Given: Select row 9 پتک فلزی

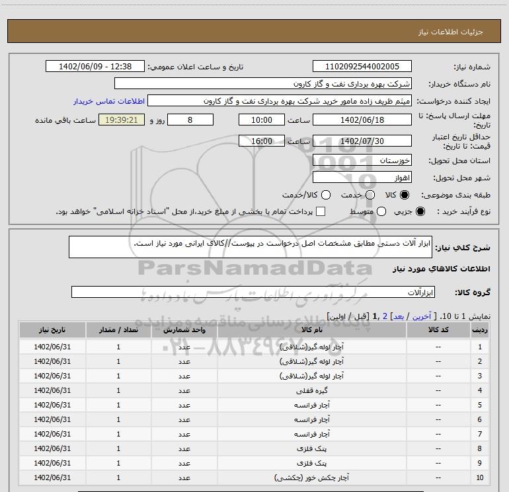Looking at the screenshot, I should (254, 463).
